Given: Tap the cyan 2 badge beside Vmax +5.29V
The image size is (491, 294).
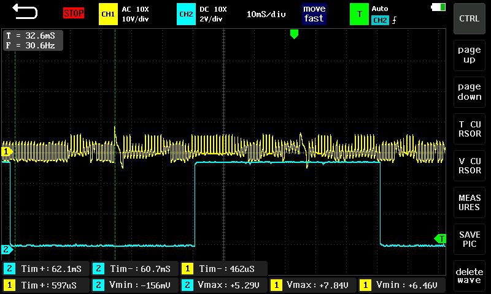Looking at the screenshot, I should (187, 285).
